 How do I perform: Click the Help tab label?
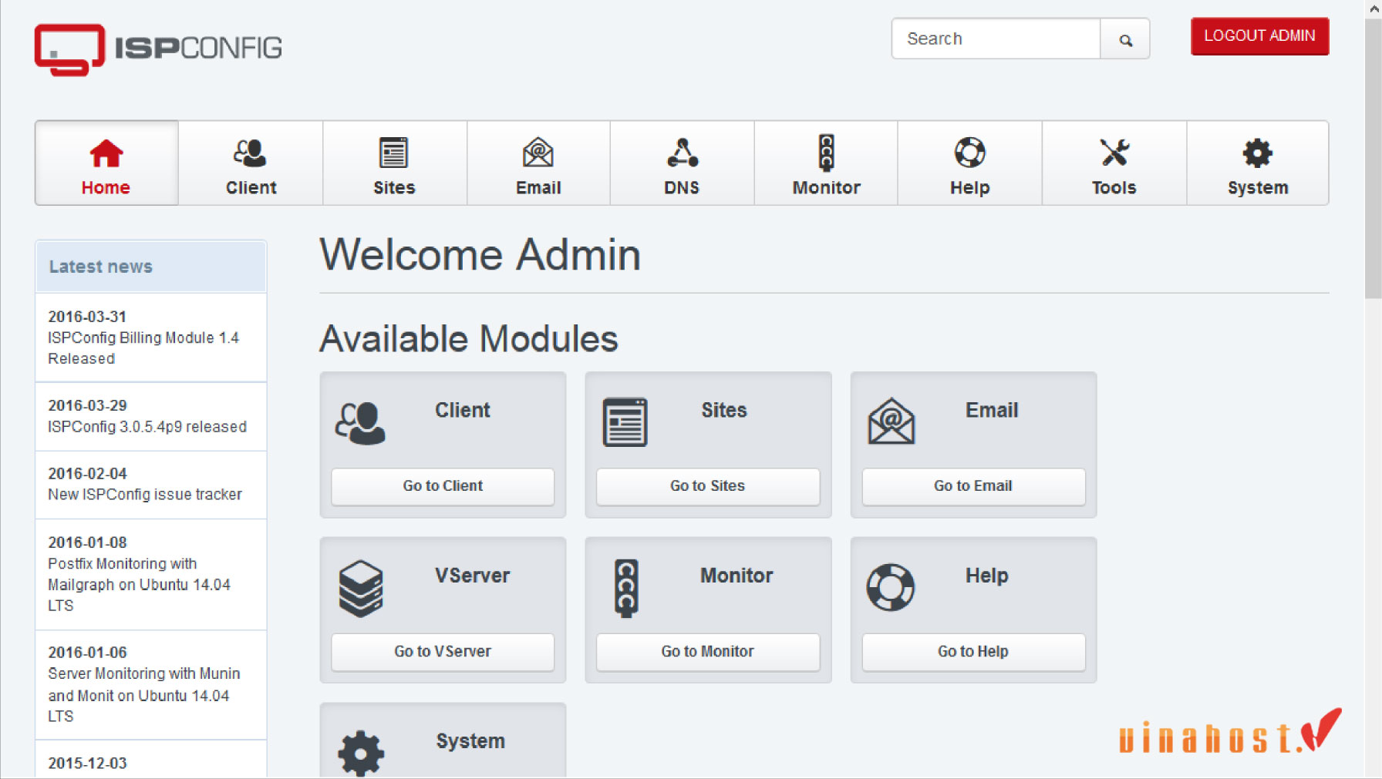pyautogui.click(x=969, y=188)
